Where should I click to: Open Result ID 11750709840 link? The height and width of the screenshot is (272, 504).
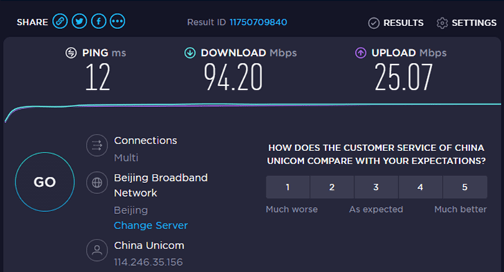tap(258, 22)
